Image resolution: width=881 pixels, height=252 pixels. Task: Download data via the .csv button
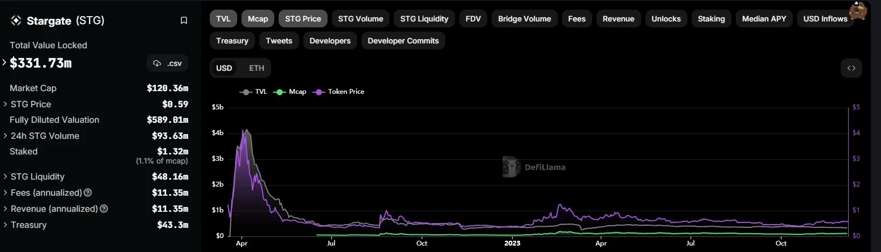(167, 63)
